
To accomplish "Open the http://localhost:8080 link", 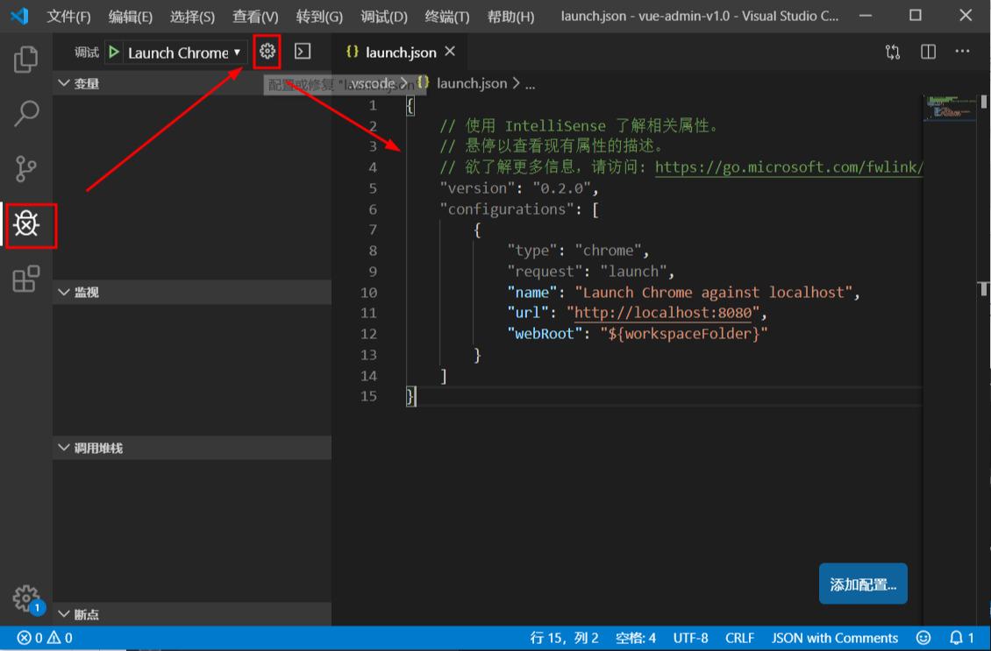I will coord(663,313).
